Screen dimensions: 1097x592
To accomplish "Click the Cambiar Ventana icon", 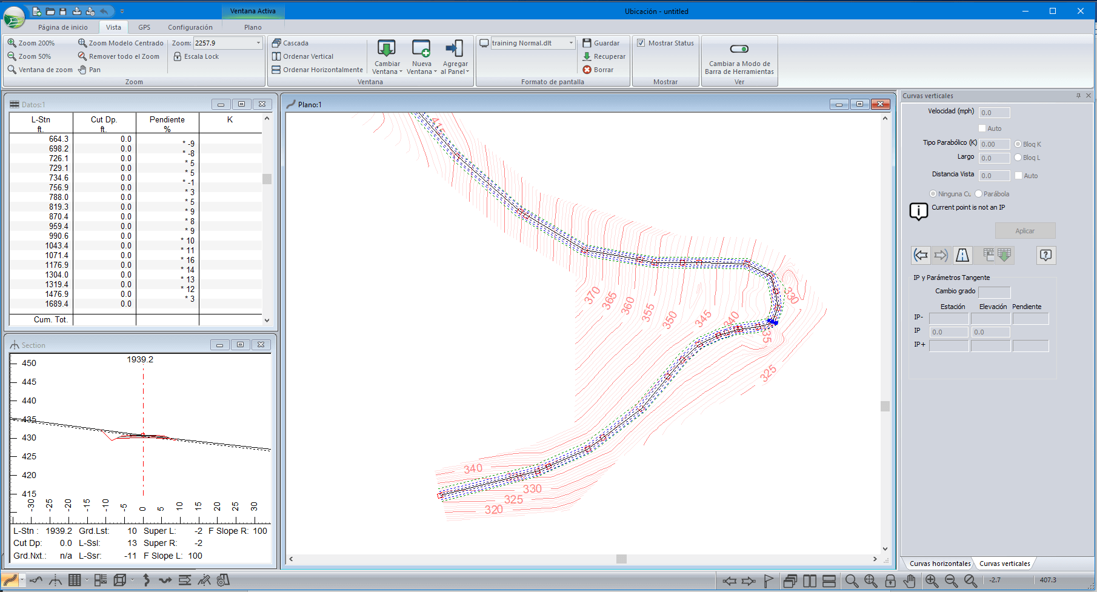I will pyautogui.click(x=386, y=48).
